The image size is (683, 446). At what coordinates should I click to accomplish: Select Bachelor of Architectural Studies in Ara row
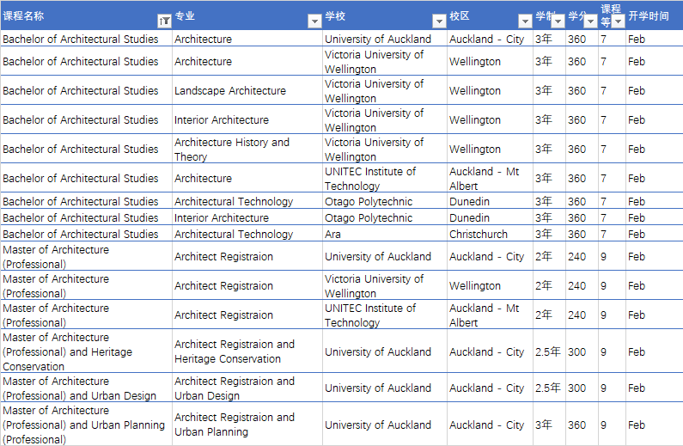pyautogui.click(x=81, y=235)
